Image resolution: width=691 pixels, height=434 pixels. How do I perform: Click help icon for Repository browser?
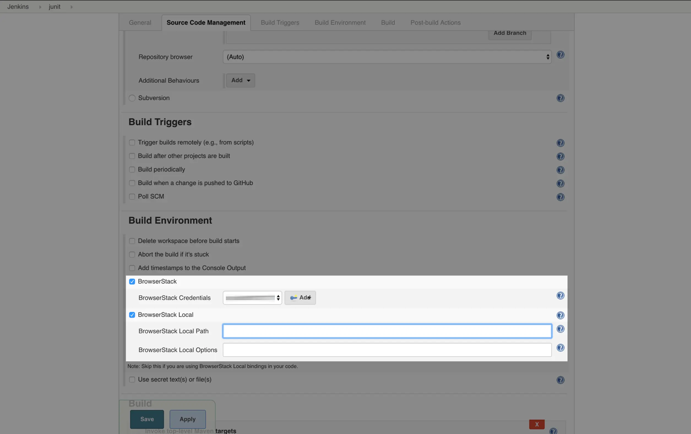point(560,55)
